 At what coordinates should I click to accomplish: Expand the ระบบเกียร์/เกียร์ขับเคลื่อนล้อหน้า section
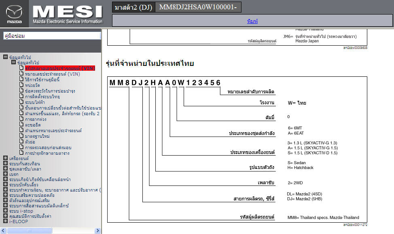click(x=5, y=179)
